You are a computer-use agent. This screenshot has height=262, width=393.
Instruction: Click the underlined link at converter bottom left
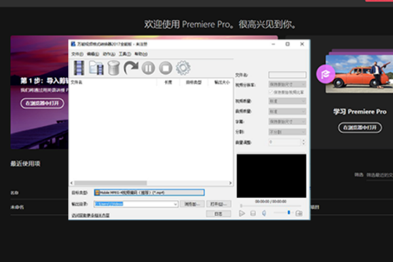coord(91,215)
